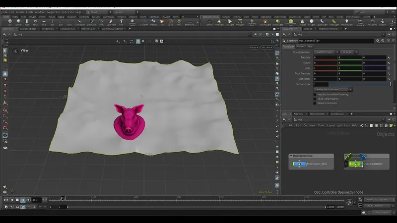This screenshot has width=397, height=223.
Task: Click the playback range slider bar
Action: (x=197, y=207)
